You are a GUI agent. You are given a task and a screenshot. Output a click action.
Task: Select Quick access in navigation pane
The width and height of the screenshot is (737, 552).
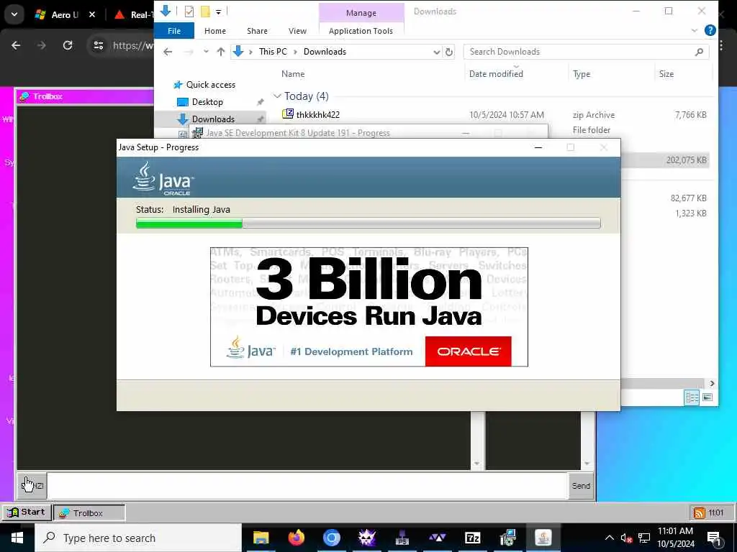211,85
